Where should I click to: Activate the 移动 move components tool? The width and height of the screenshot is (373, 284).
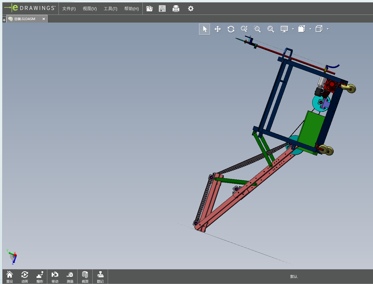click(x=55, y=277)
